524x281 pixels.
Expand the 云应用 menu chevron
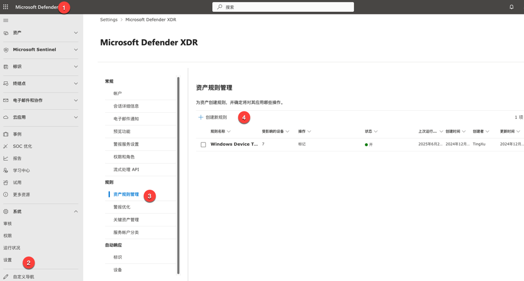76,117
